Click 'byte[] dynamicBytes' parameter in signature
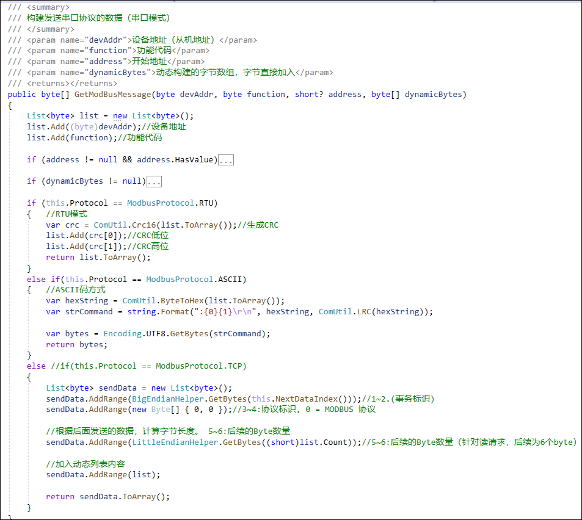 click(416, 95)
